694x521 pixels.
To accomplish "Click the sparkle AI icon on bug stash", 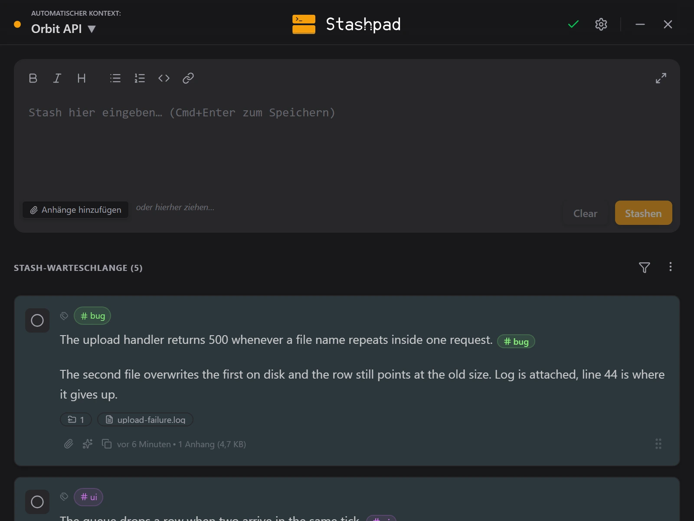I will coord(88,444).
